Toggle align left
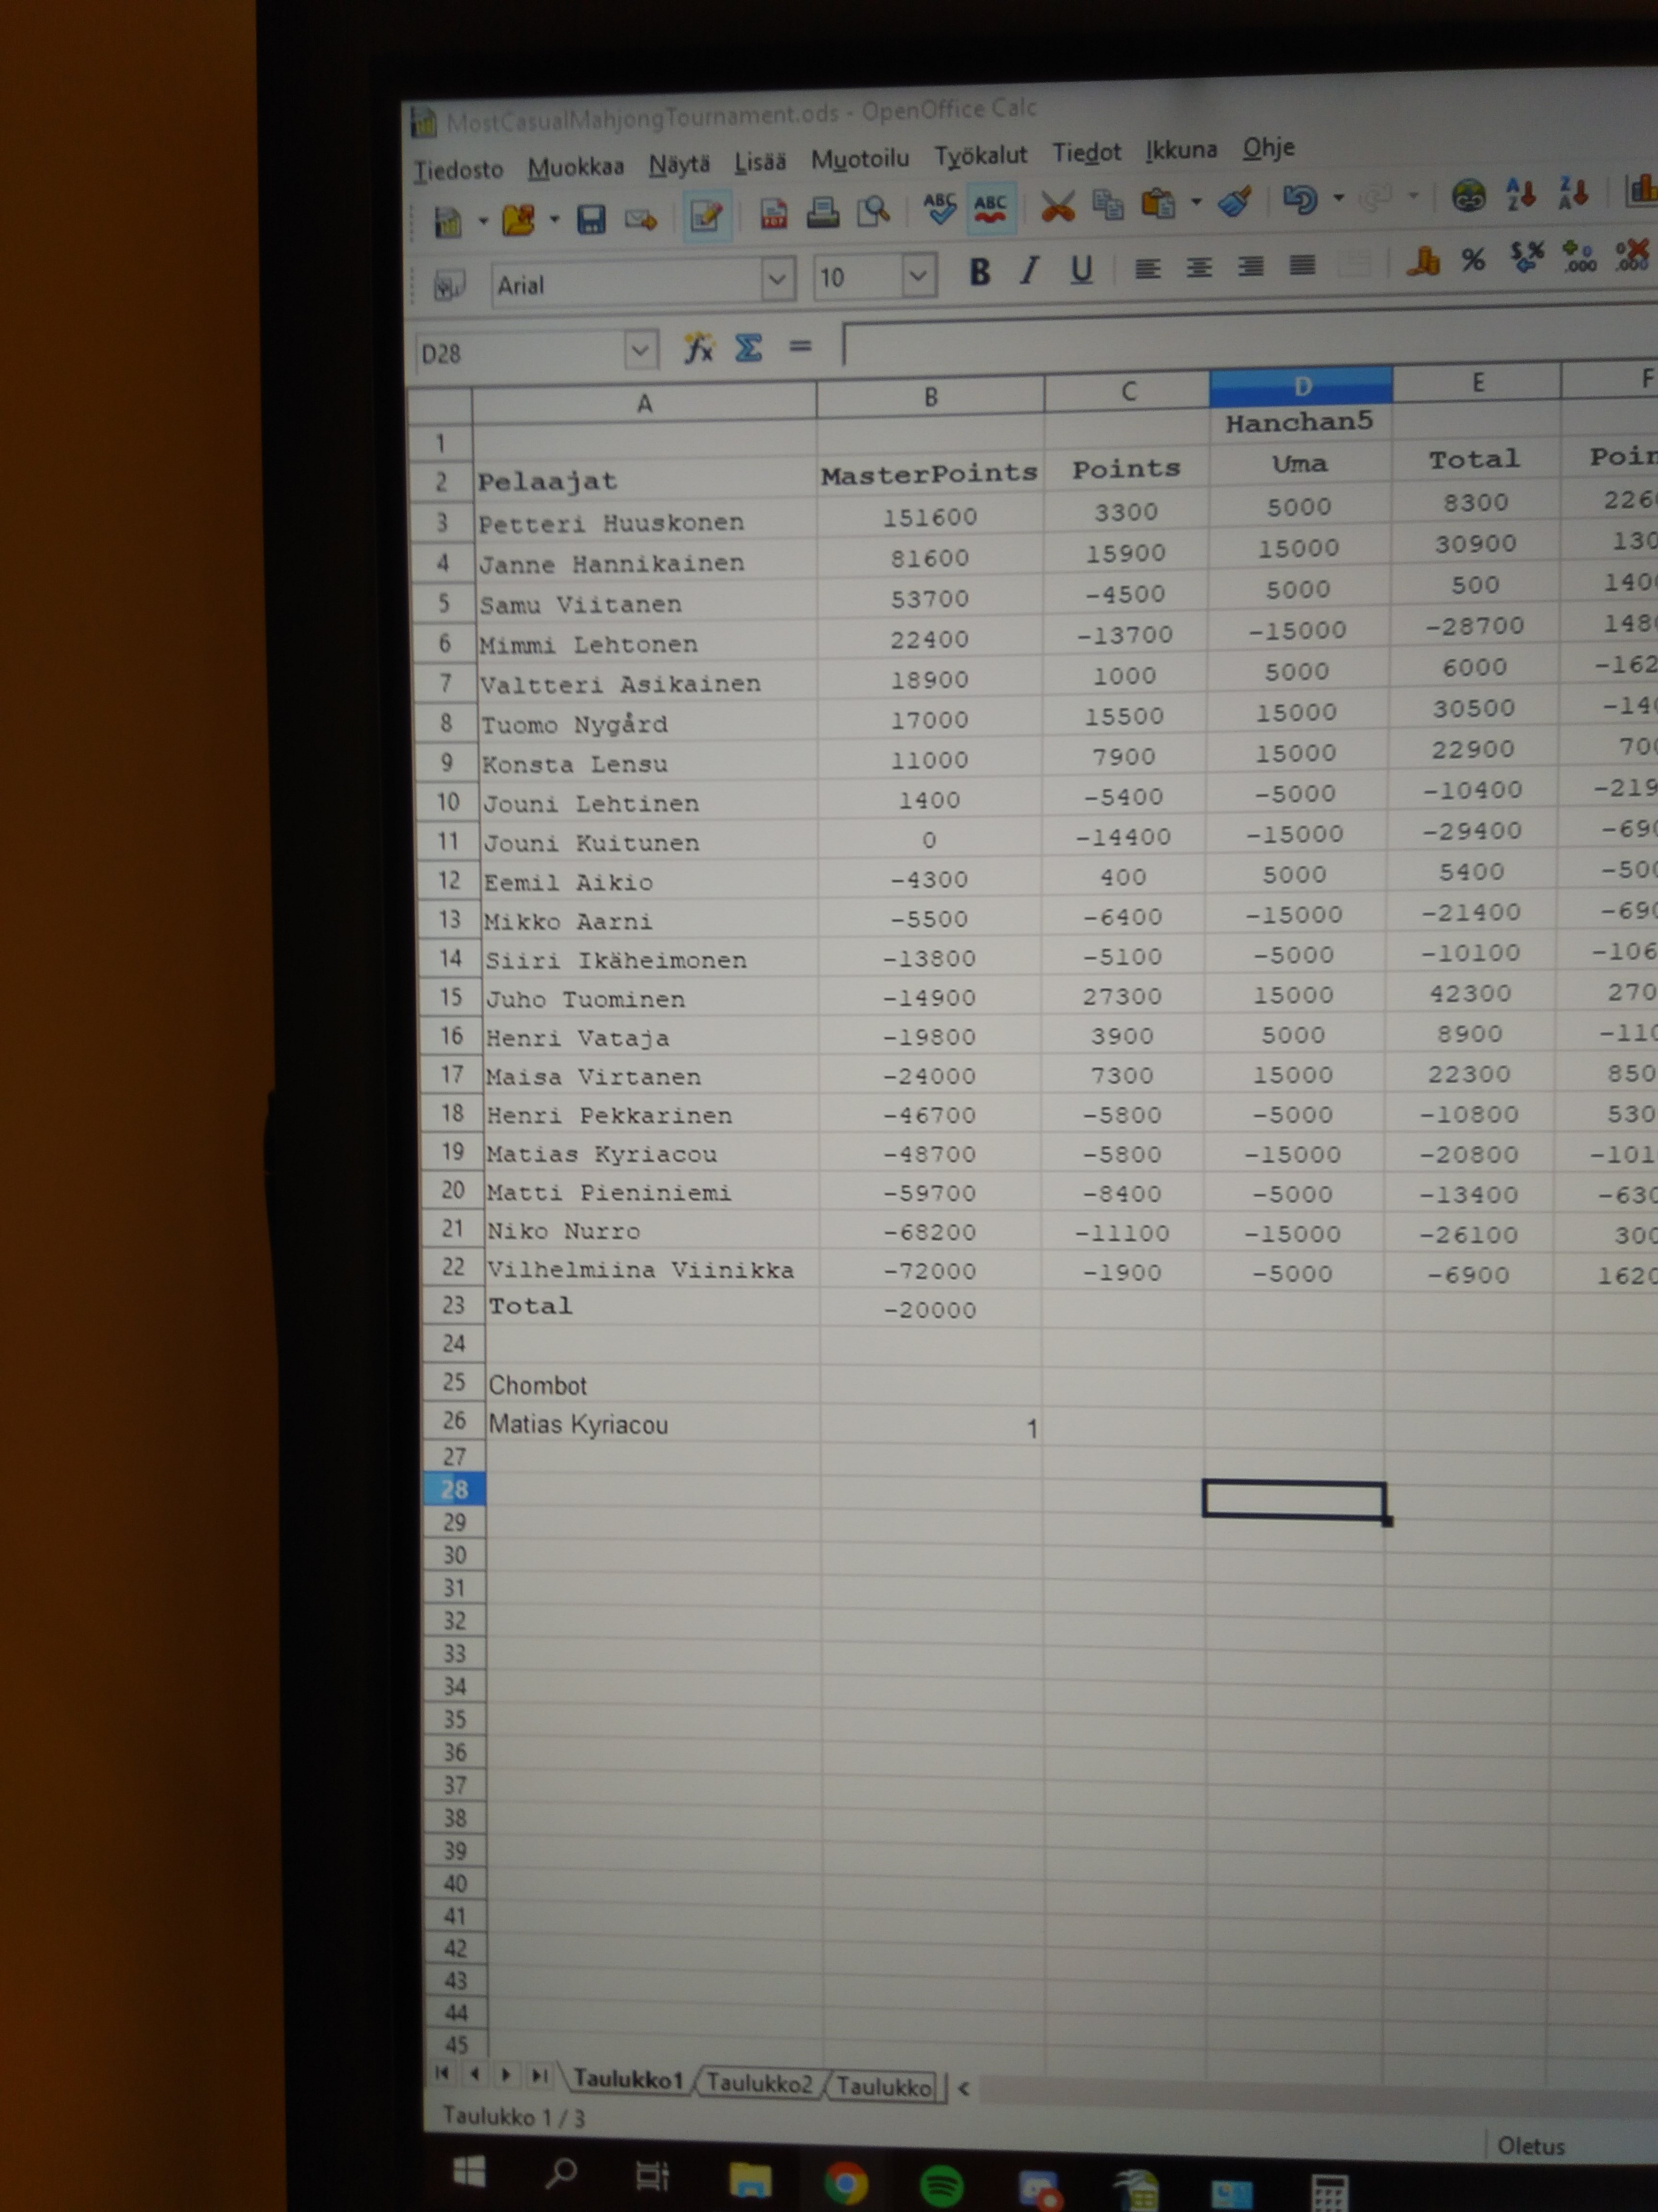Screen dimensions: 1658x2212 (1147, 269)
